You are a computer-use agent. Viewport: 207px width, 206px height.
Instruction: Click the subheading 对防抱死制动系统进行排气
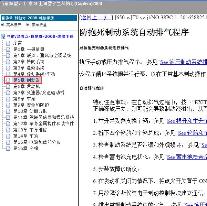point(104,48)
